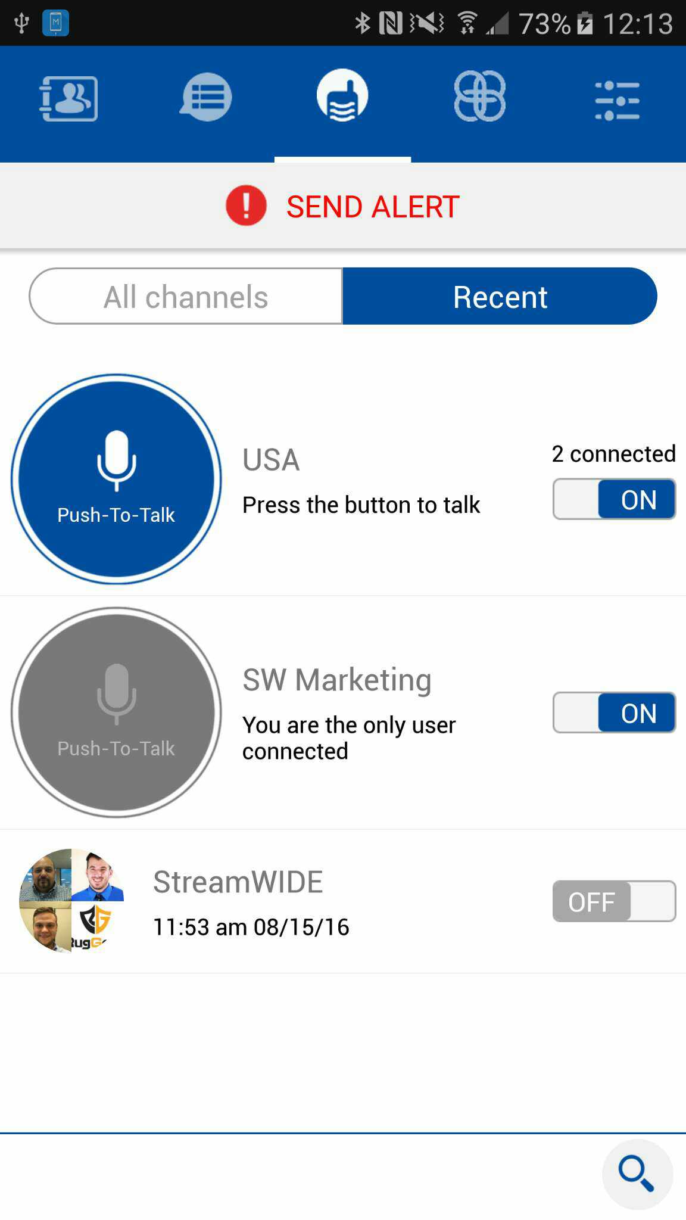Turn off the SW Marketing channel toggle

click(x=614, y=712)
